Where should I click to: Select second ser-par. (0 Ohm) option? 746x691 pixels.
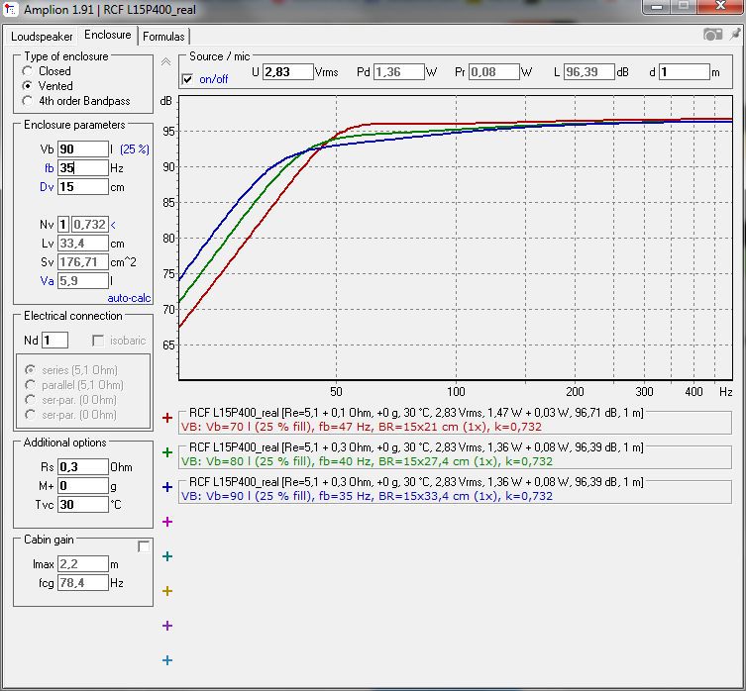[30, 414]
